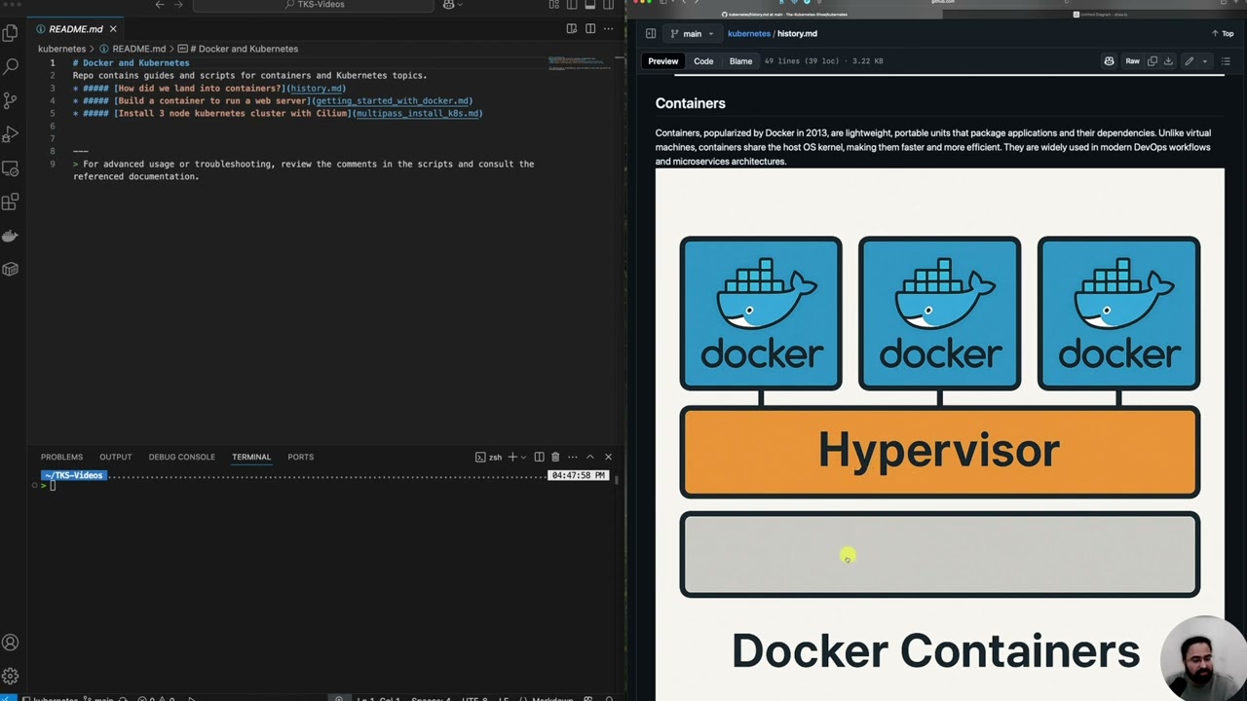Viewport: 1247px width, 701px height.
Task: Open Manage gear in activity bar
Action: 11,676
